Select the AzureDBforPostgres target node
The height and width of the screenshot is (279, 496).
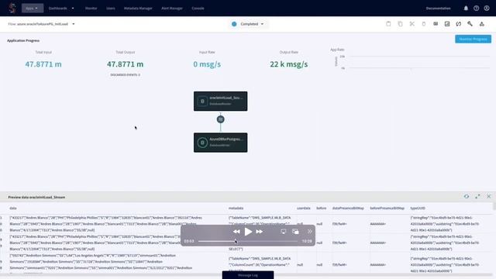pyautogui.click(x=220, y=143)
